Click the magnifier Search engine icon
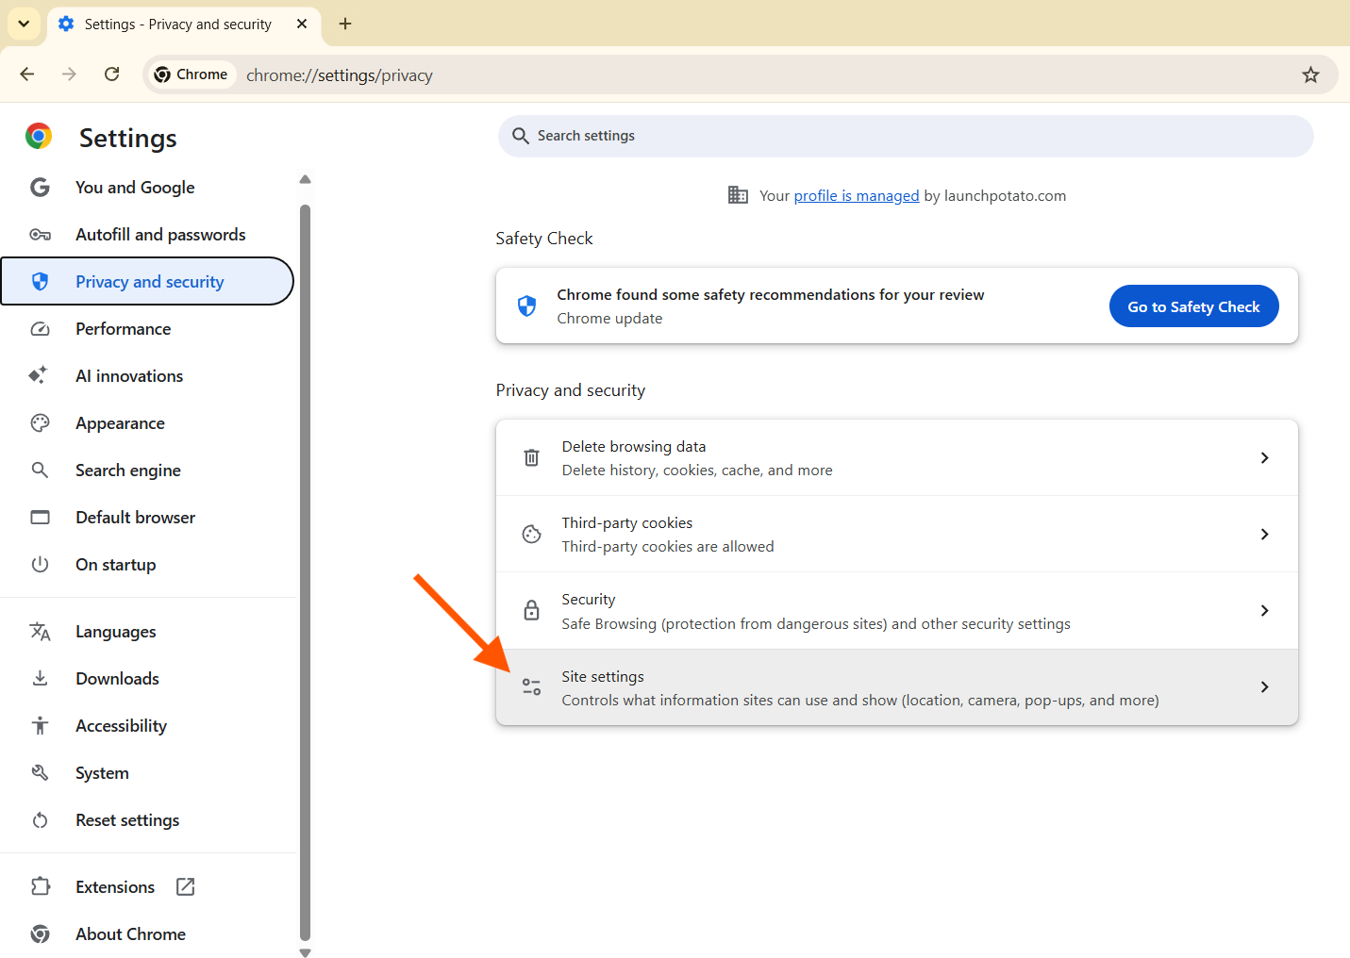 click(40, 470)
